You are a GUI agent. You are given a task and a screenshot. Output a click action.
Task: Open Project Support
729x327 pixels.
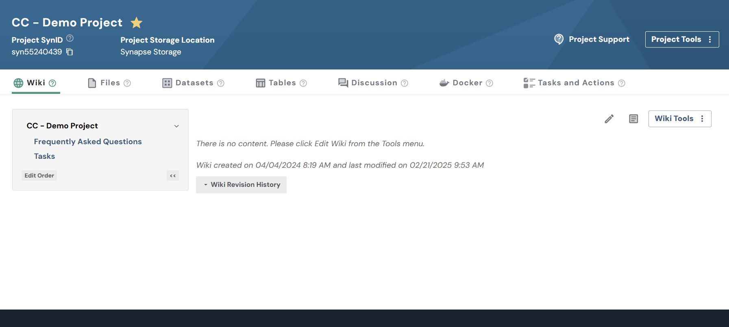pyautogui.click(x=592, y=39)
